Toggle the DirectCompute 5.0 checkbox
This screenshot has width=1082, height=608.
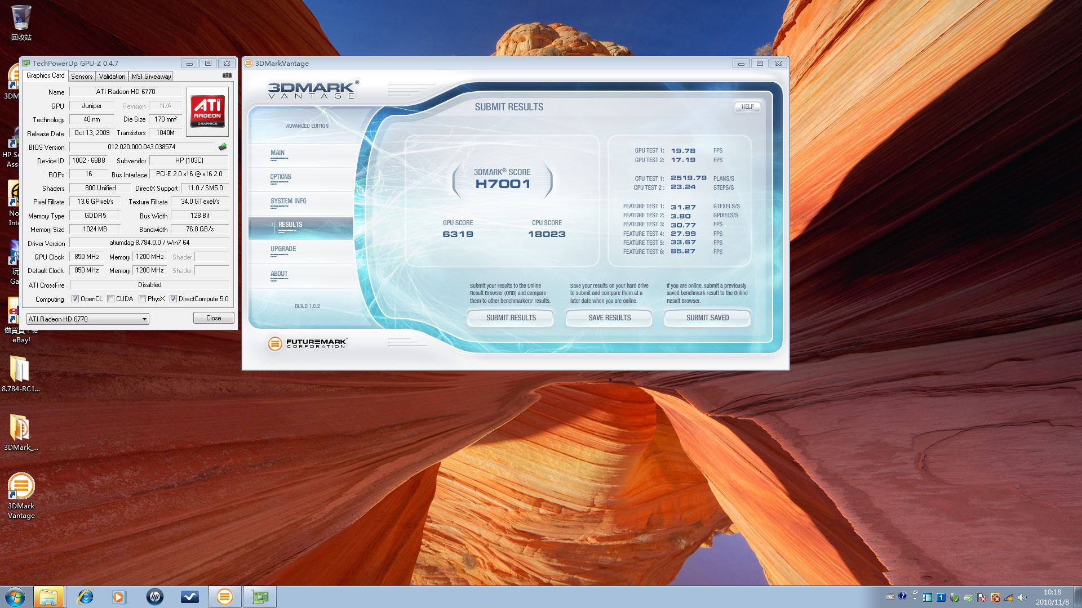[x=173, y=299]
